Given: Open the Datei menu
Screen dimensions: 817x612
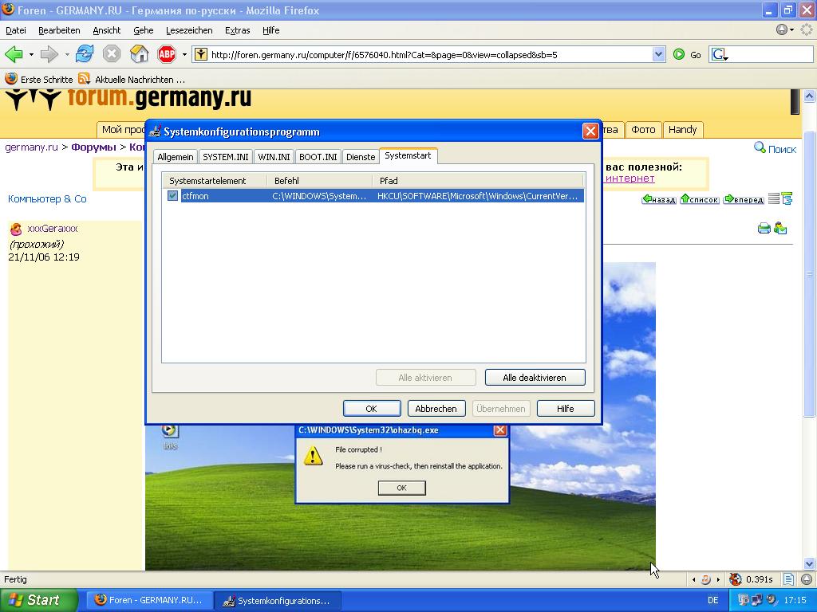Looking at the screenshot, I should click(x=16, y=30).
